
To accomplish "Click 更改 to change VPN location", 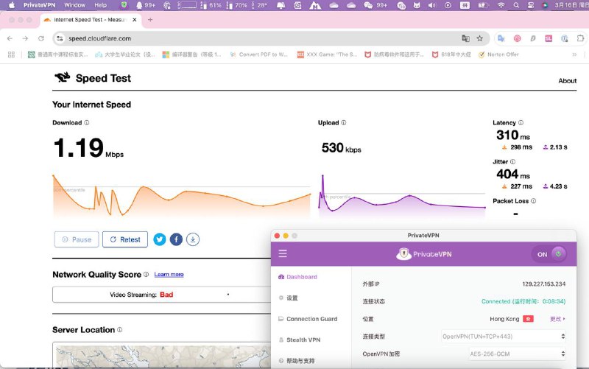I will point(557,319).
